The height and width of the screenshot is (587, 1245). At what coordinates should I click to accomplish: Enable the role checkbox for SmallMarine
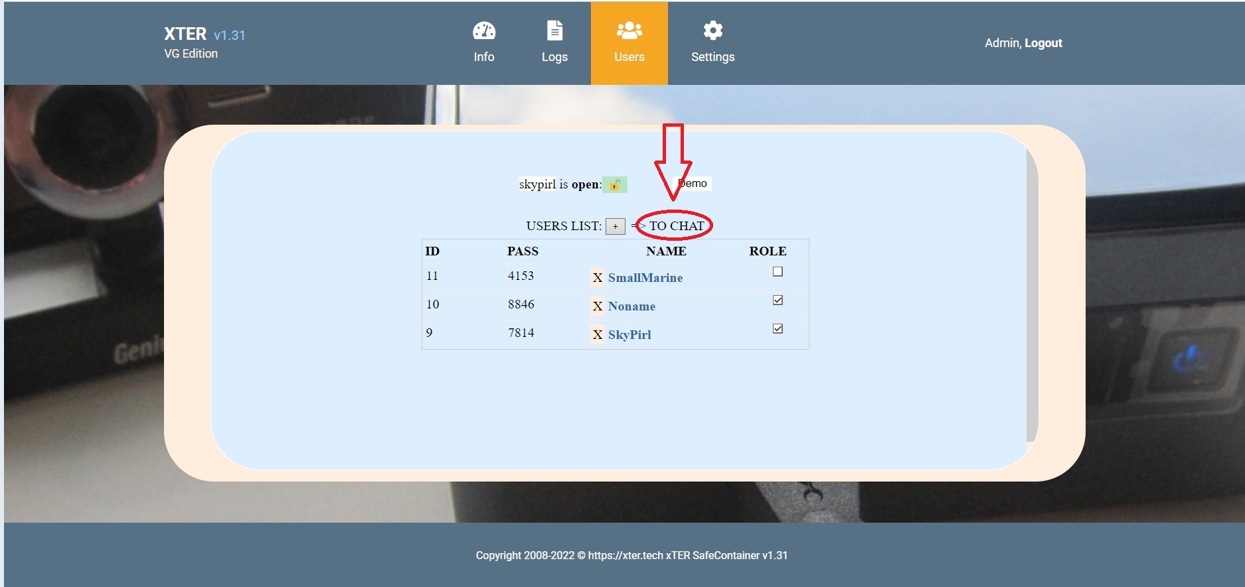click(x=778, y=272)
